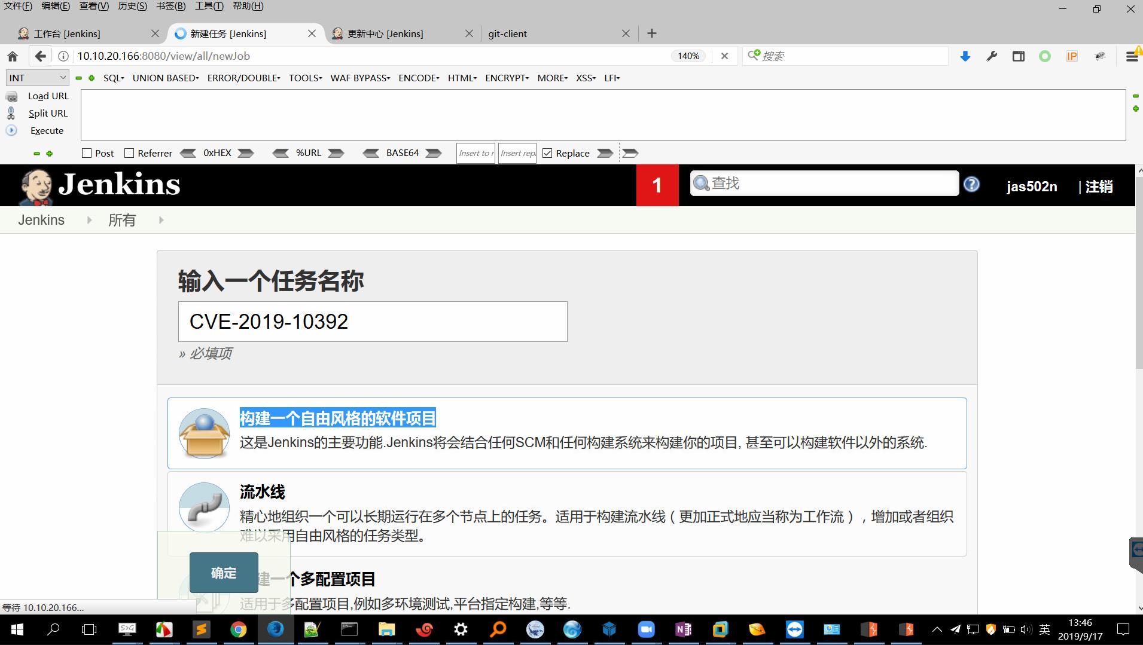Viewport: 1143px width, 645px height.
Task: Show site information for 10.10.20.166
Action: (x=63, y=56)
